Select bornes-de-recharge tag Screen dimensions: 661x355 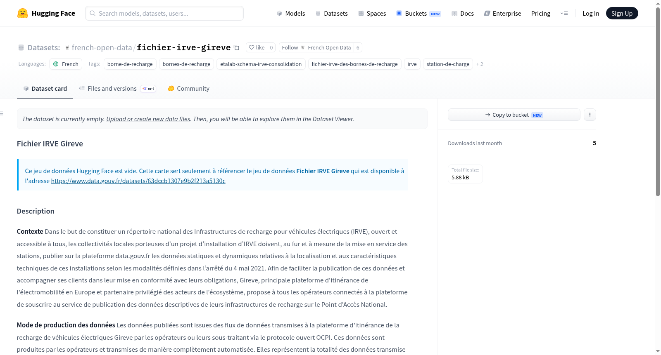(x=186, y=64)
